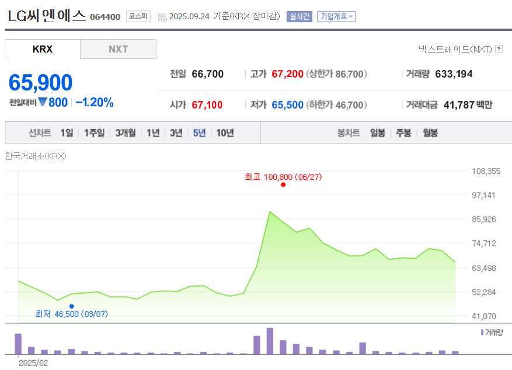
Task: Select the 5년 line chart range
Action: 199,133
